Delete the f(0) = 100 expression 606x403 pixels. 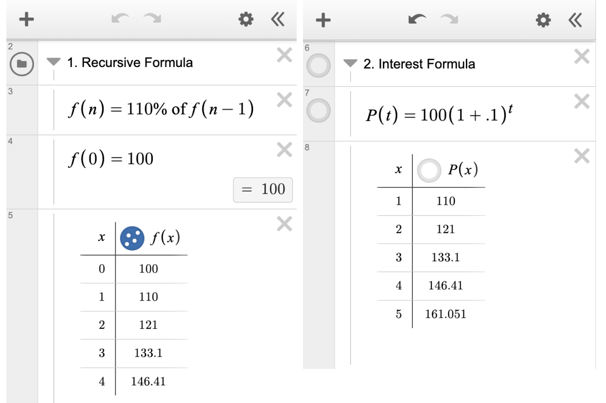pos(284,150)
